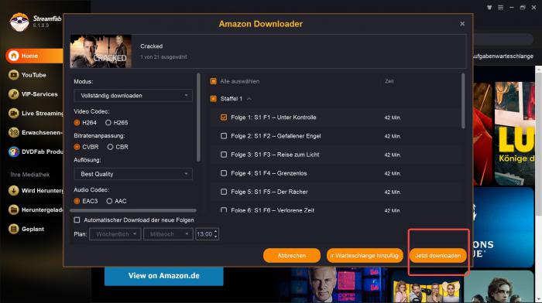Screen dimensions: 542x303
Task: Open the Mittwoch day dropdown
Action: click(x=168, y=234)
